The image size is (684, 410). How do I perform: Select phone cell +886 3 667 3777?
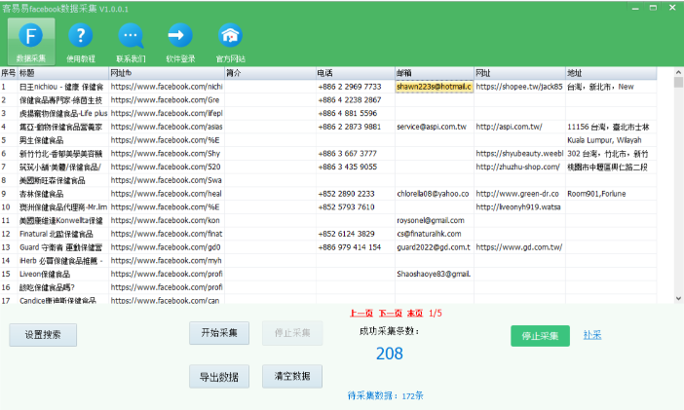coord(355,154)
